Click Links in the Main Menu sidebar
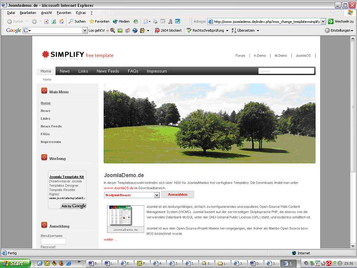This screenshot has width=357, height=268. pos(46,119)
